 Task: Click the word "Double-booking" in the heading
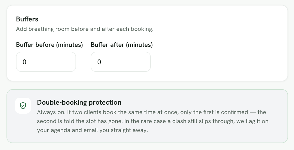tap(62, 102)
